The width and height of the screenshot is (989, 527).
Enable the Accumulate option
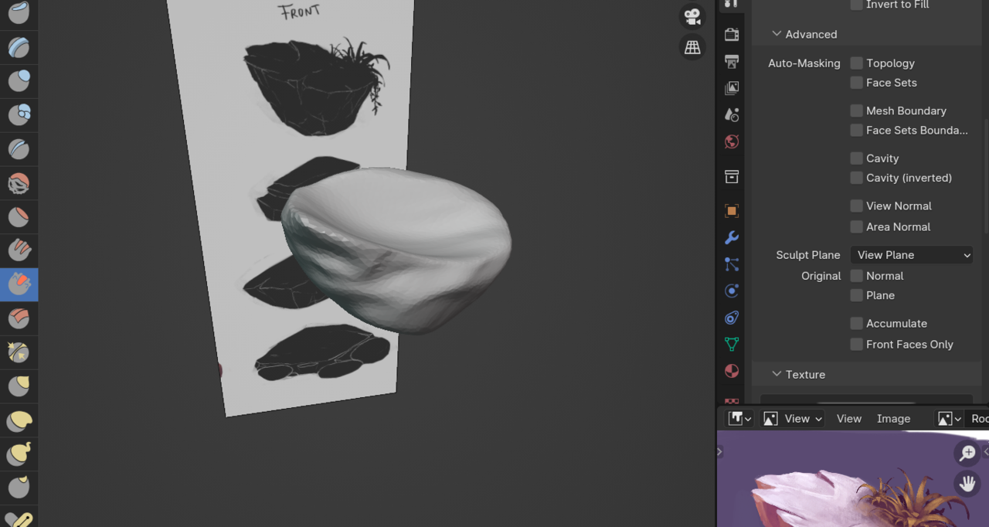pyautogui.click(x=856, y=324)
